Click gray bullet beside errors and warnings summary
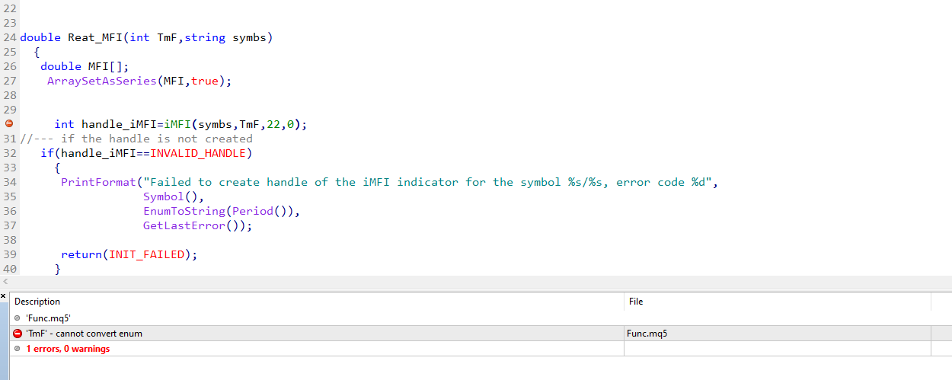The height and width of the screenshot is (380, 952). [18, 349]
